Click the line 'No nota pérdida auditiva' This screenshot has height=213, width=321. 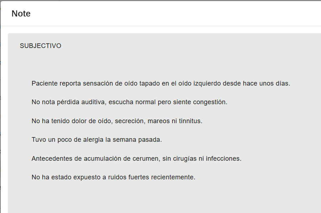[x=129, y=102]
